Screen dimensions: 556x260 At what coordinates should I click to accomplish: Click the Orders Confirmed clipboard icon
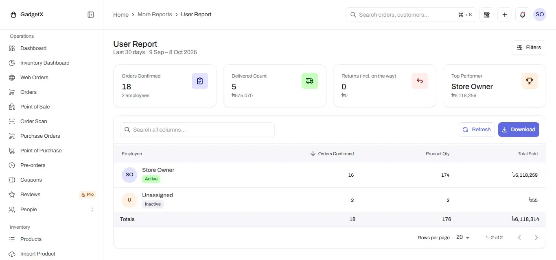(x=200, y=81)
